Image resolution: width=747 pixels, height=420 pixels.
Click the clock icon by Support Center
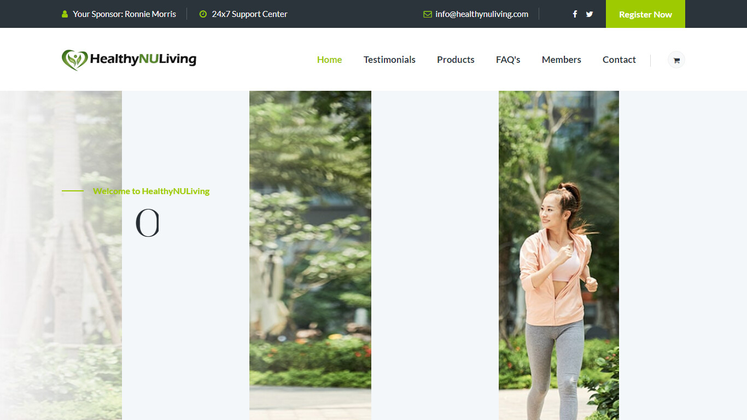point(203,14)
